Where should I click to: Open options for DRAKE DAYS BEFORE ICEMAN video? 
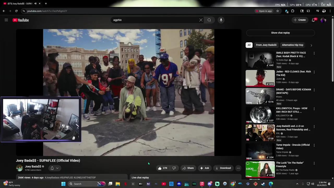(x=314, y=90)
